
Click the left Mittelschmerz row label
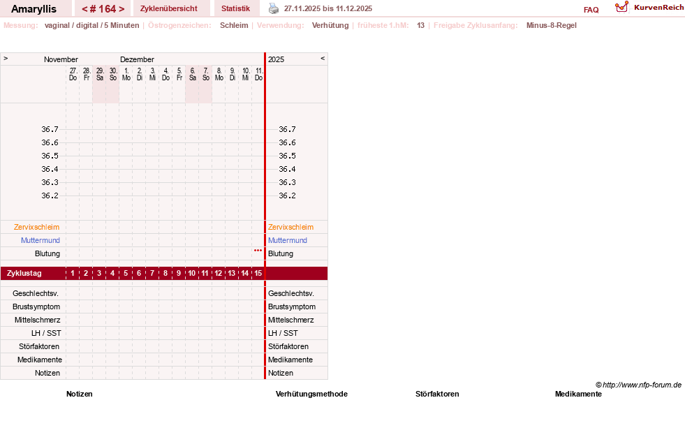click(x=37, y=320)
